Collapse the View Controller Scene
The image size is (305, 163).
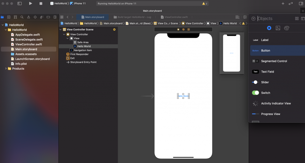[x=60, y=30]
